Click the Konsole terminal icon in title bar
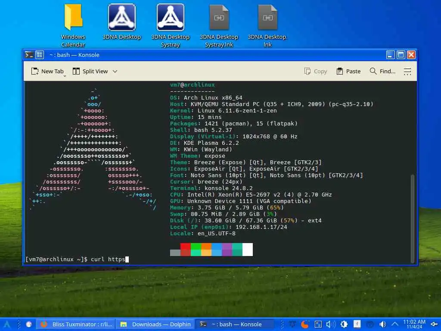The height and width of the screenshot is (331, 441). 29,55
